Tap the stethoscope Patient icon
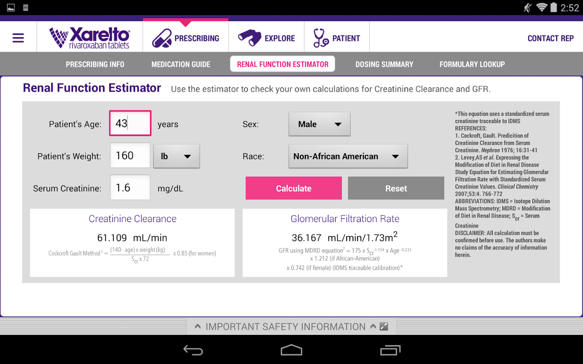This screenshot has width=583, height=364. pyautogui.click(x=321, y=38)
